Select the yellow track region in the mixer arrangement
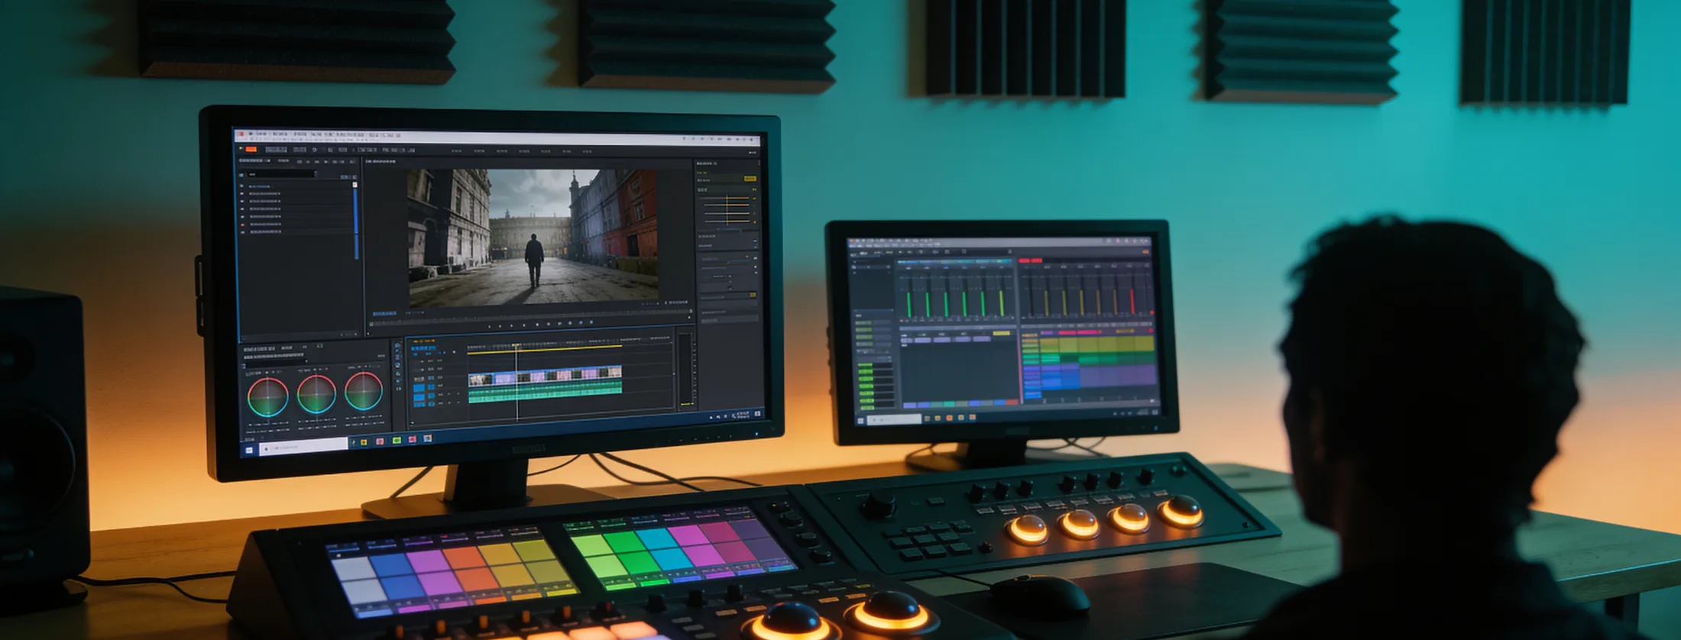 1096,344
